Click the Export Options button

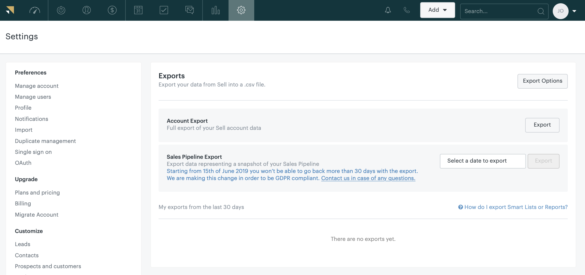coord(542,81)
